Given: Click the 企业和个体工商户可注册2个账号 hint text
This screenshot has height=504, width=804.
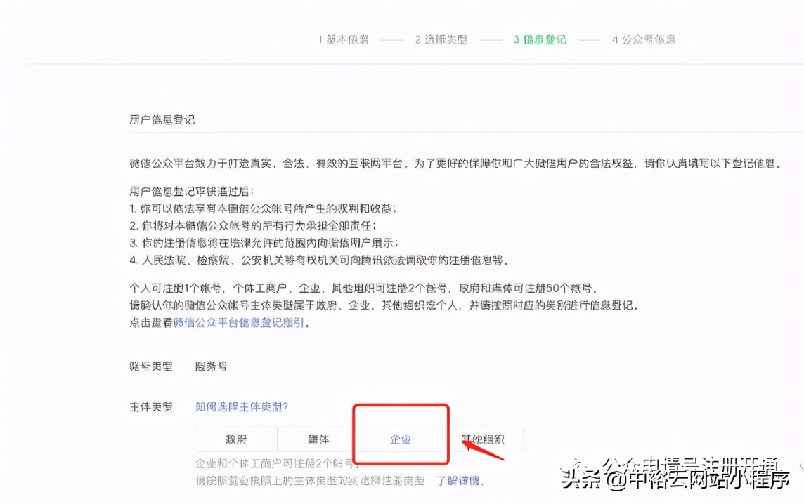Looking at the screenshot, I should point(275,463).
